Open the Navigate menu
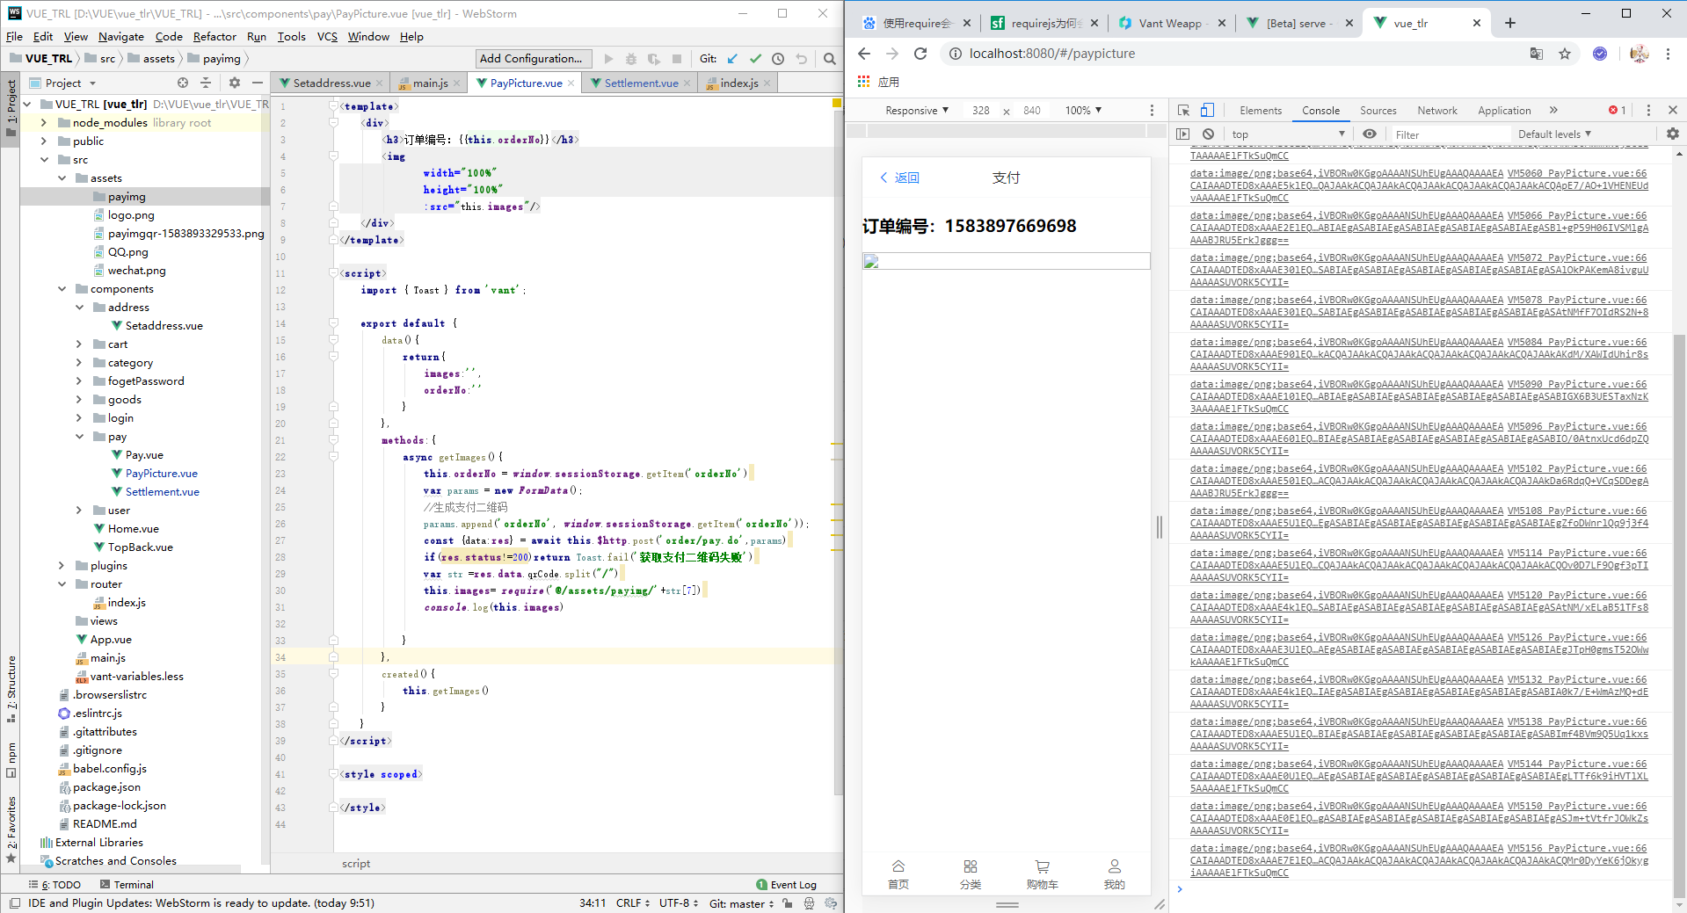This screenshot has width=1687, height=913. point(121,37)
